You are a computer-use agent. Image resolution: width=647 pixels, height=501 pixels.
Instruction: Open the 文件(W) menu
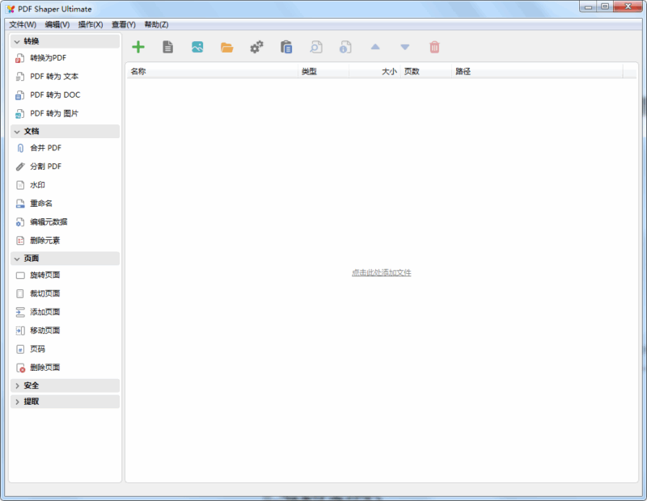pyautogui.click(x=23, y=25)
